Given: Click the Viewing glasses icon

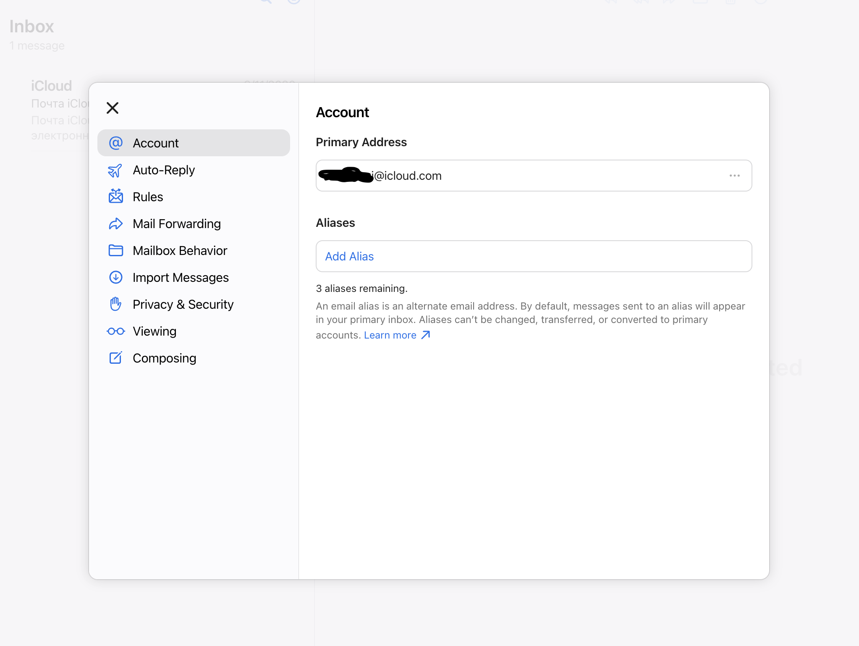Looking at the screenshot, I should [115, 331].
